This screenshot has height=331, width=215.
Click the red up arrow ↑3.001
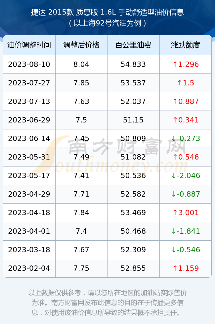click(x=186, y=213)
